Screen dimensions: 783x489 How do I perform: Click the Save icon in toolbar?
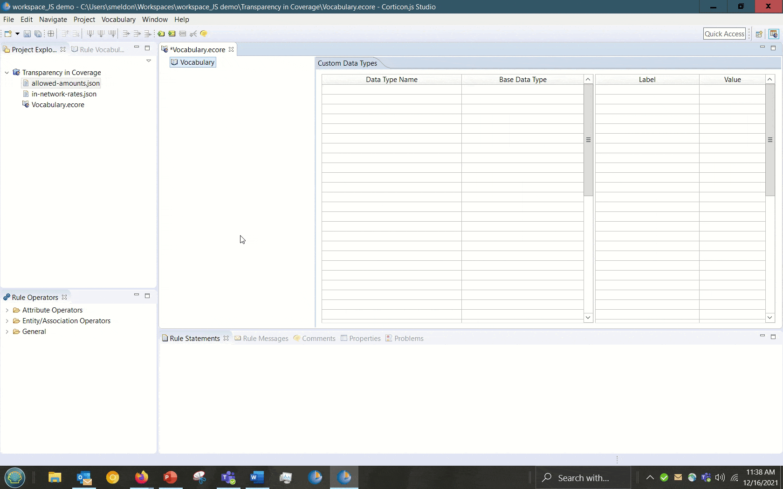pos(27,34)
